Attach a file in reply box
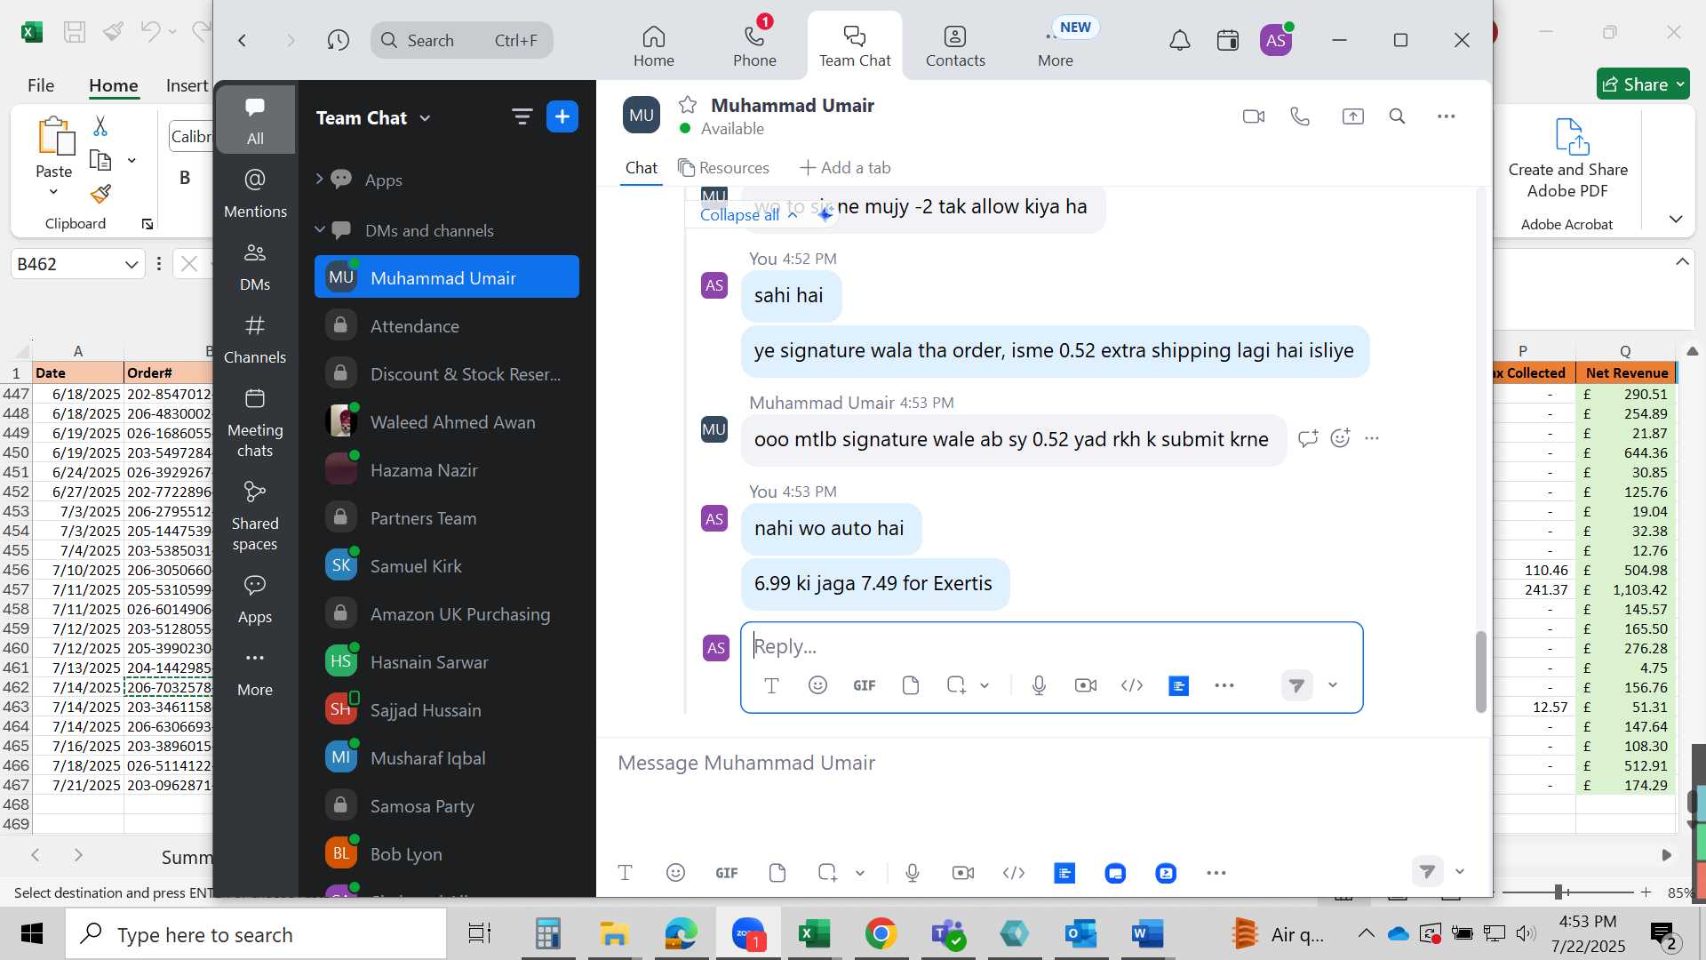The height and width of the screenshot is (960, 1706). [x=911, y=685]
